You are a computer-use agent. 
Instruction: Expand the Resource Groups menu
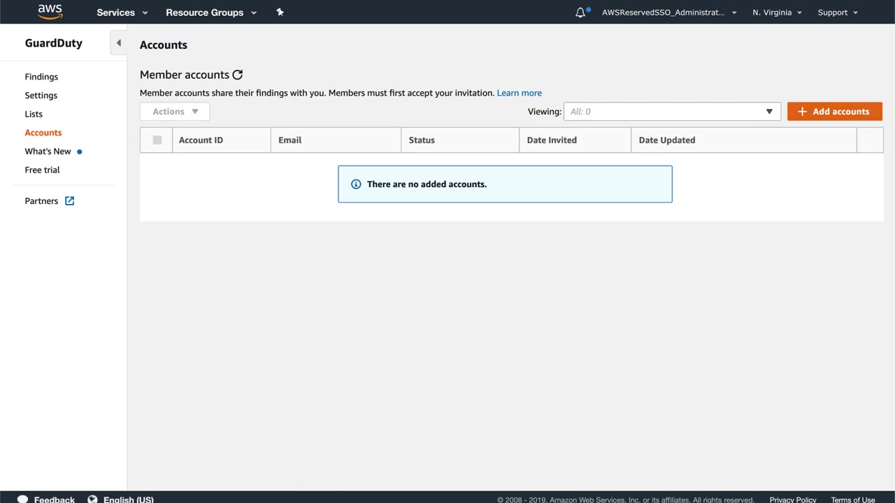click(211, 13)
